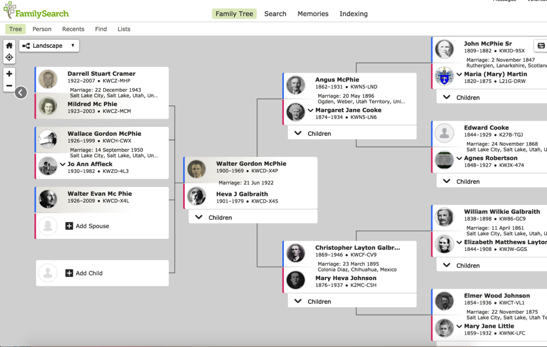Collapse the left panel with the circular arrow

(x=21, y=92)
